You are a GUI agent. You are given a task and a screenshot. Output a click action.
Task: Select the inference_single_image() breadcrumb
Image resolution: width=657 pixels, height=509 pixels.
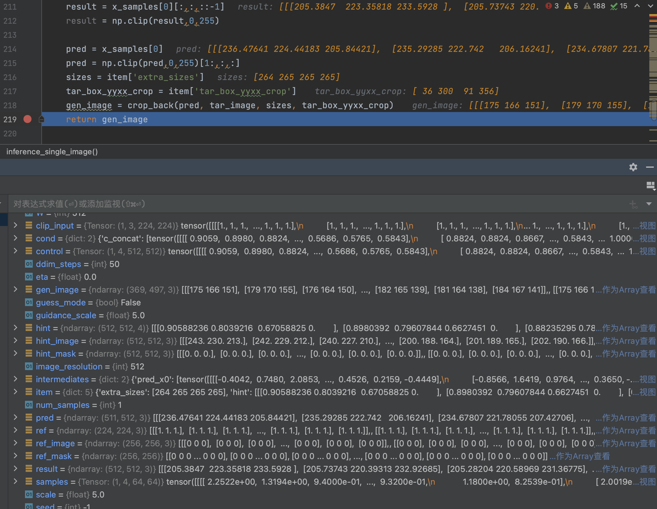pos(52,151)
